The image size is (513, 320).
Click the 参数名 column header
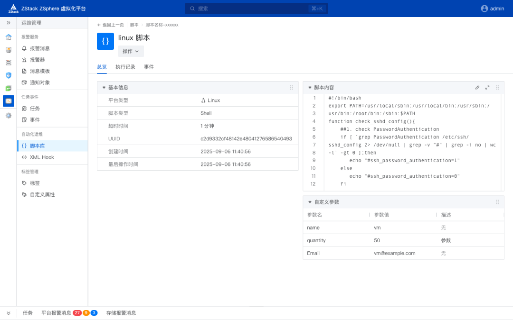(314, 215)
